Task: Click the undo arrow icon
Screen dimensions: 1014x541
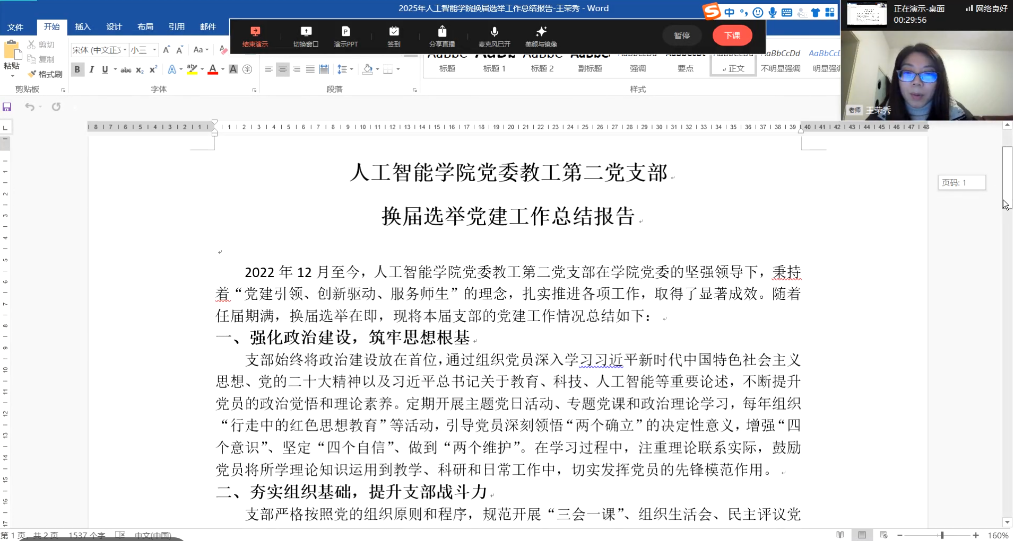Action: click(x=30, y=107)
